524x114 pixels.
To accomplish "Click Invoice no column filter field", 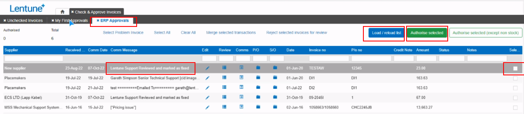I will click(x=329, y=58).
